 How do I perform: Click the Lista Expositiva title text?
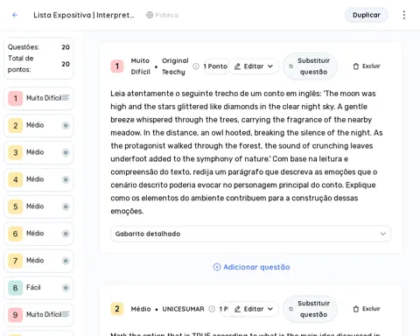(x=84, y=15)
